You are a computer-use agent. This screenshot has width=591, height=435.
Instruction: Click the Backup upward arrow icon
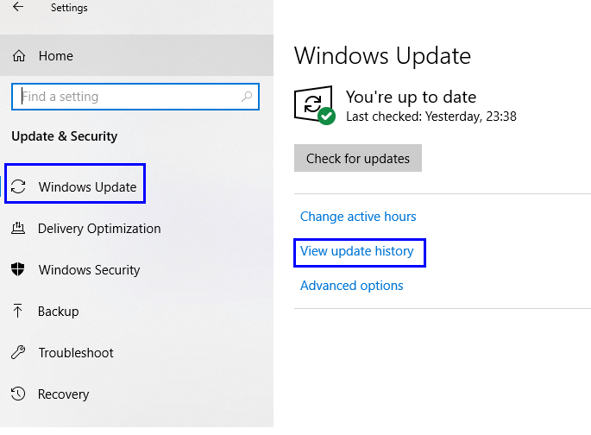(17, 311)
